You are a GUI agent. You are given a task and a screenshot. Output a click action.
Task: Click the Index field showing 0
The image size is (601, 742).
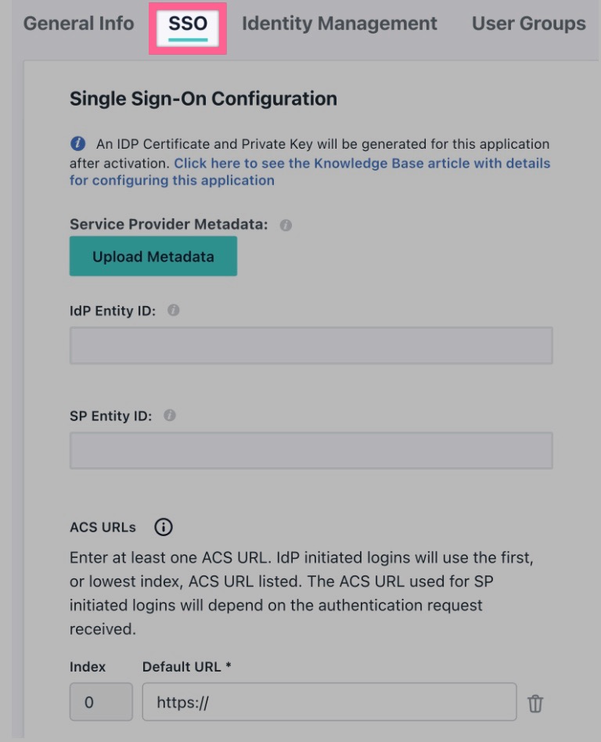pyautogui.click(x=101, y=702)
